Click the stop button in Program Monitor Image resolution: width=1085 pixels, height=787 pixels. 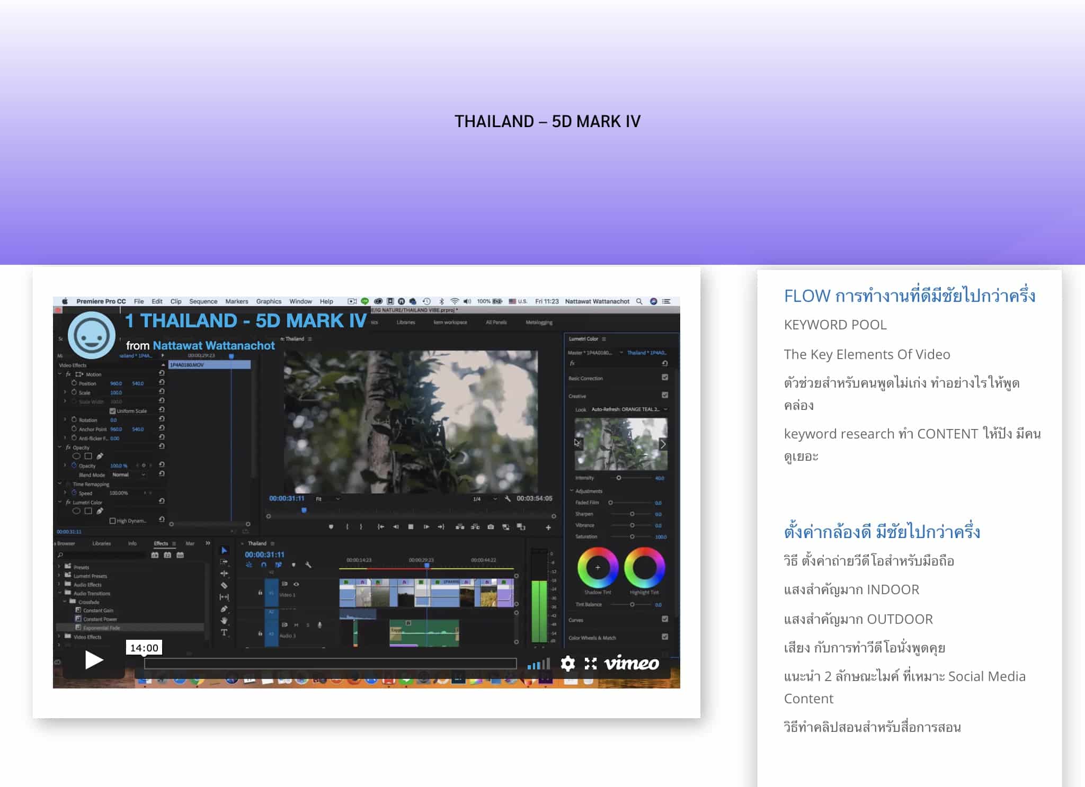tap(411, 527)
